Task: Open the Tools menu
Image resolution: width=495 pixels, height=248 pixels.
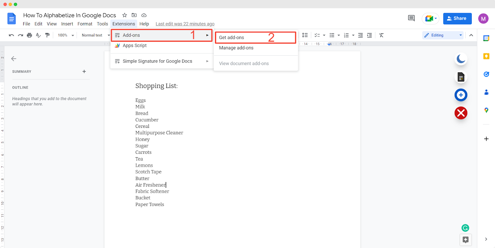Action: (x=102, y=24)
